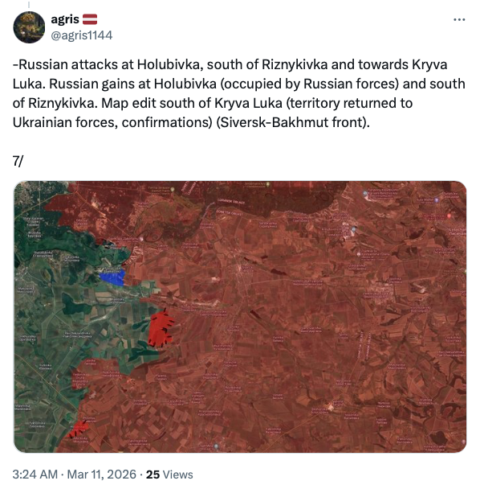Click "(Siversk-Bakhmut front)" in the tweet text
Image resolution: width=480 pixels, height=489 pixels.
[x=293, y=122]
